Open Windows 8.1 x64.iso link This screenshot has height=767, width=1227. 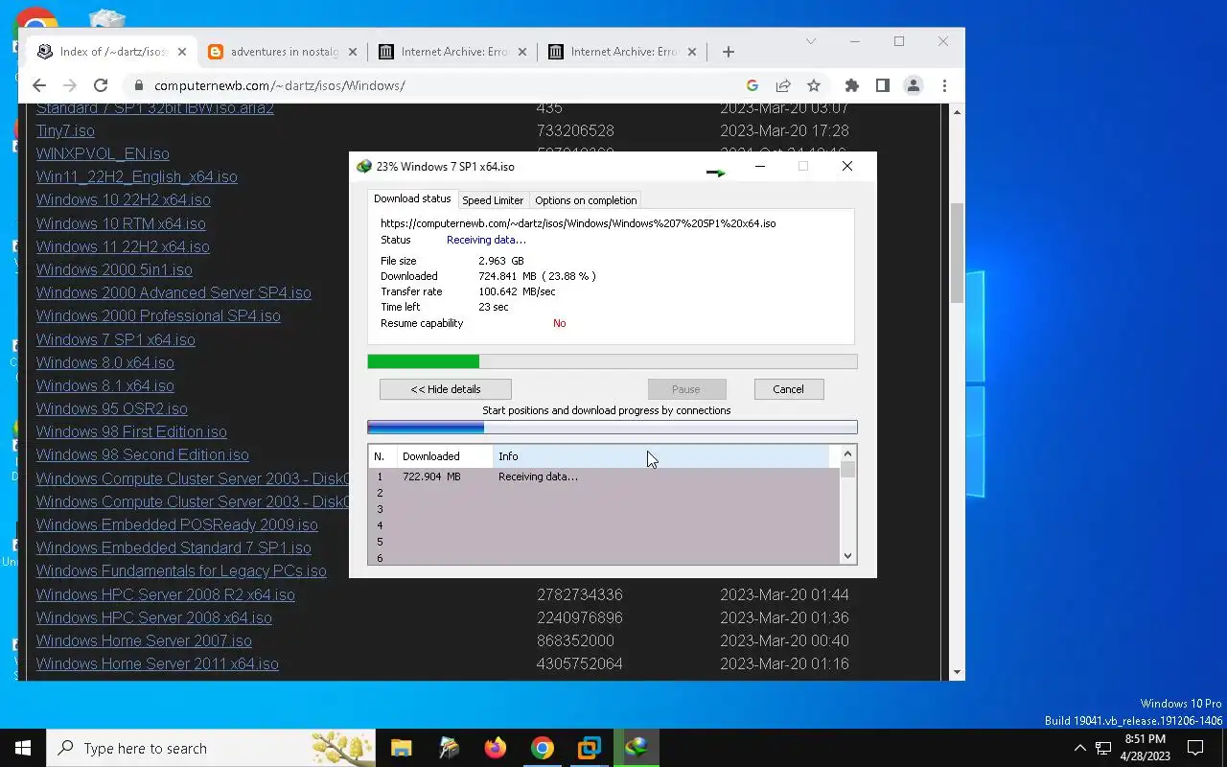[105, 385]
